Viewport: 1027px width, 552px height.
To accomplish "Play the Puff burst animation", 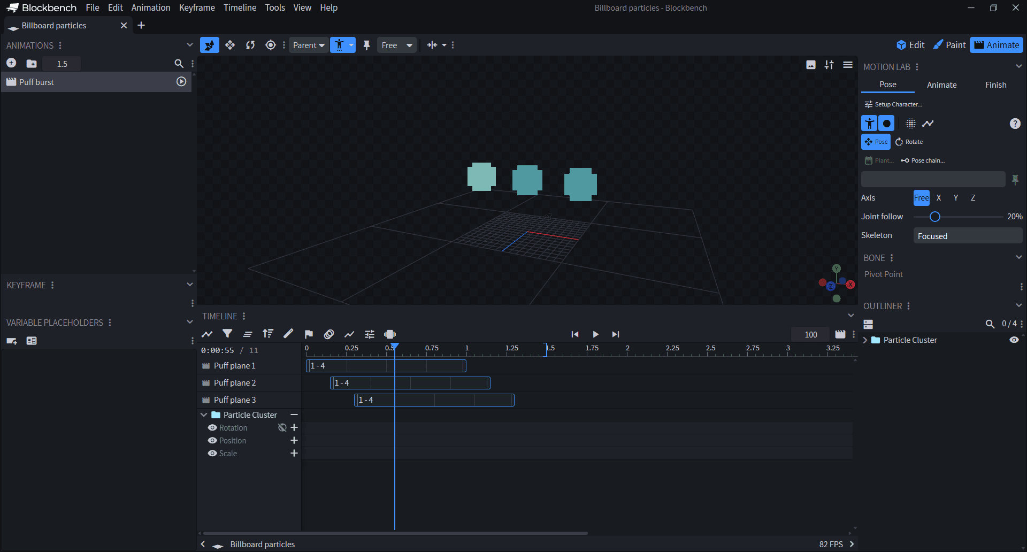I will tap(181, 82).
